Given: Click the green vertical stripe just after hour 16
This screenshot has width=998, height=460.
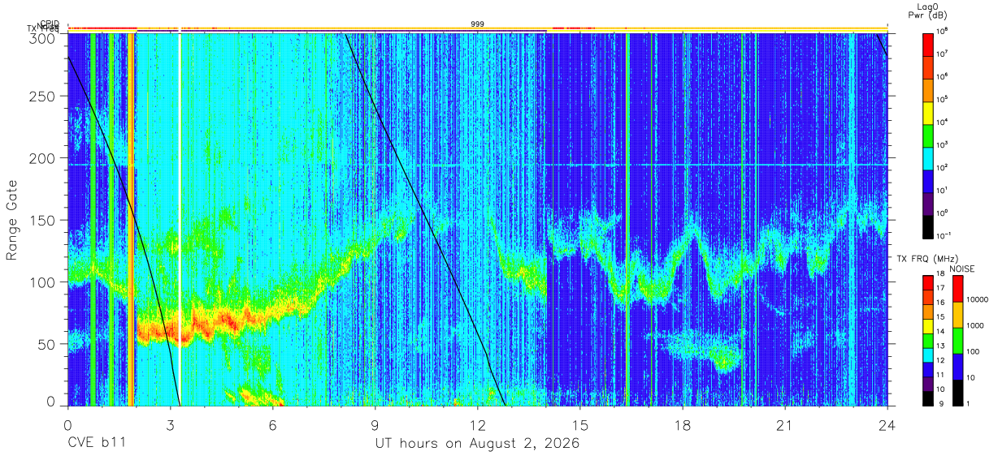Looking at the screenshot, I should 627,219.
